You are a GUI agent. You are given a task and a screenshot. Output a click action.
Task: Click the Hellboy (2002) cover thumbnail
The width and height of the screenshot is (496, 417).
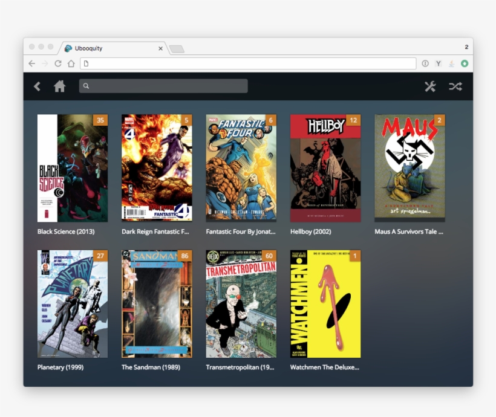(325, 168)
